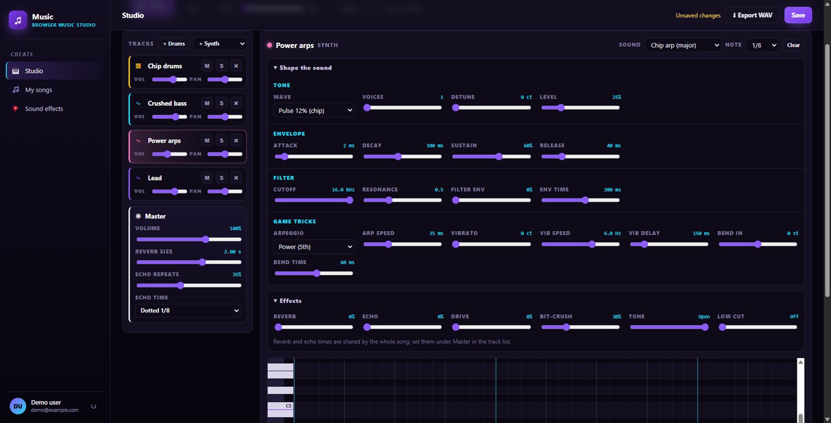Viewport: 831px width, 423px height.
Task: Click the DU user avatar
Action: point(18,406)
